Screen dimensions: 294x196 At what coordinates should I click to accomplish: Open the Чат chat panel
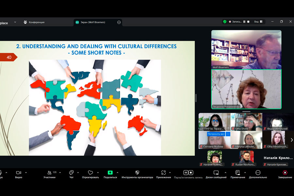[x=71, y=173]
